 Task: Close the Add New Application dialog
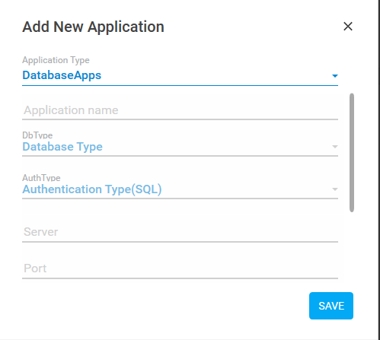click(x=348, y=27)
